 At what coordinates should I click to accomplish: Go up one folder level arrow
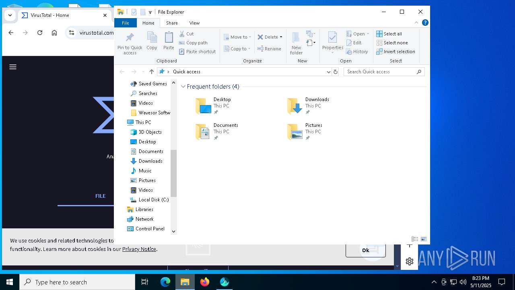coord(151,72)
